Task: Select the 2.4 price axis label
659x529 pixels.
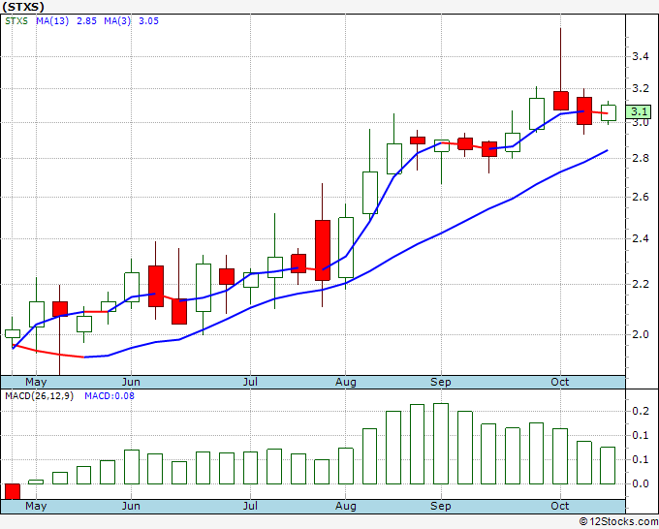Action: point(641,238)
